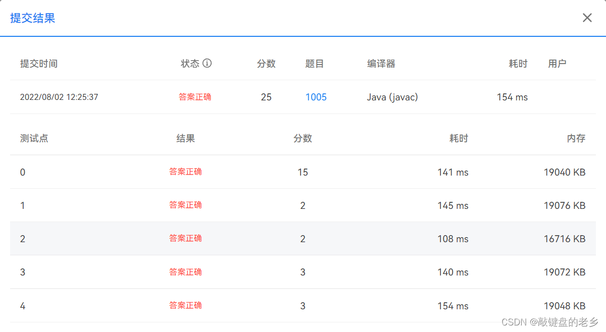606x332 pixels.
Task: Click the CSDN watermark link
Action: click(x=550, y=322)
